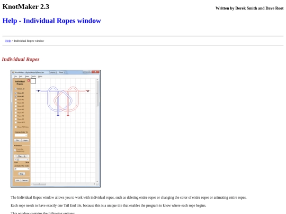Click the rope end labeled 1
Image resolution: width=286 pixels, height=214 pixels.
pos(38,91)
